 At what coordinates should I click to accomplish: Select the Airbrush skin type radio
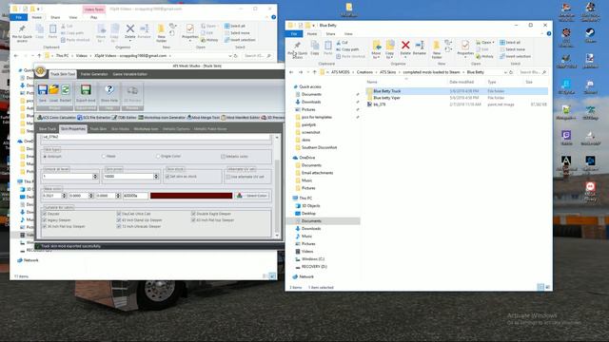coord(45,156)
